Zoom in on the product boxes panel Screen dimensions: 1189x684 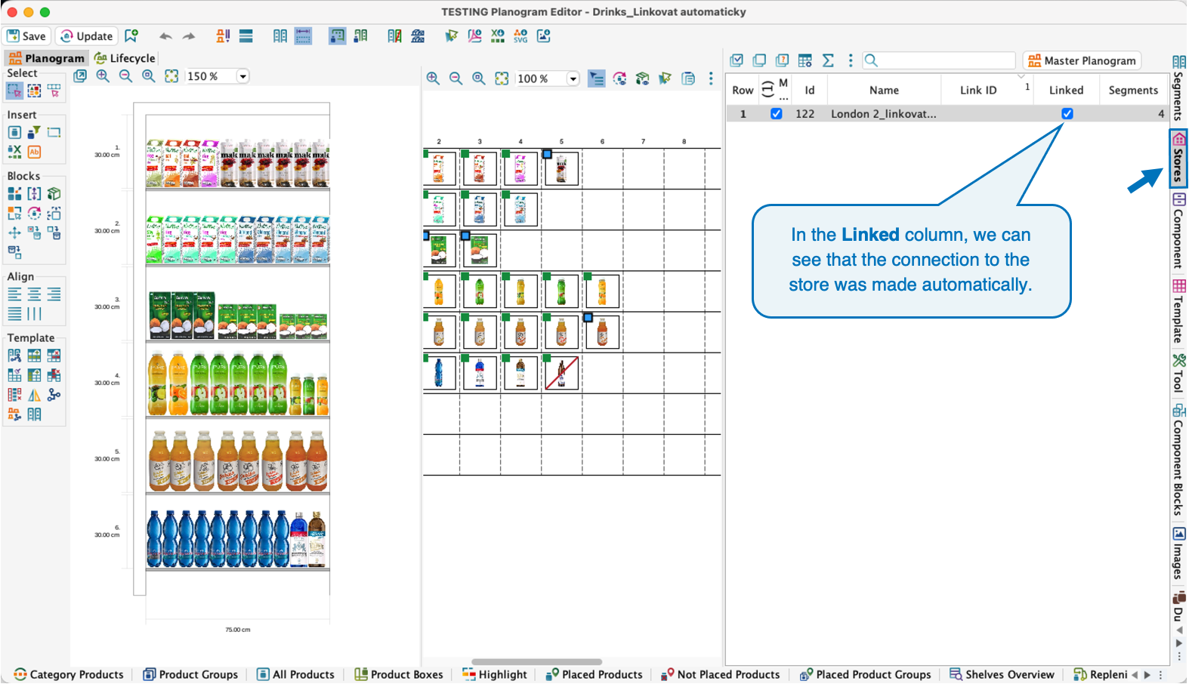pyautogui.click(x=433, y=79)
